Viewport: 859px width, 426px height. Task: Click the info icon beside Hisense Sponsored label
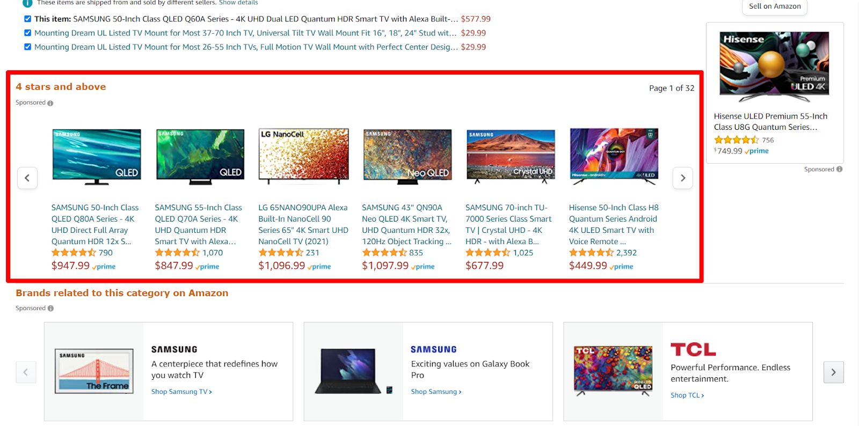(x=839, y=169)
